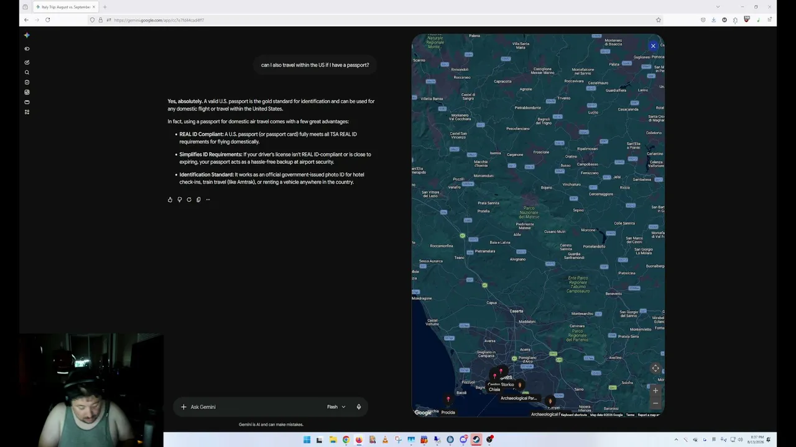The width and height of the screenshot is (796, 447).
Task: Click the user message about passport travel
Action: pyautogui.click(x=315, y=65)
